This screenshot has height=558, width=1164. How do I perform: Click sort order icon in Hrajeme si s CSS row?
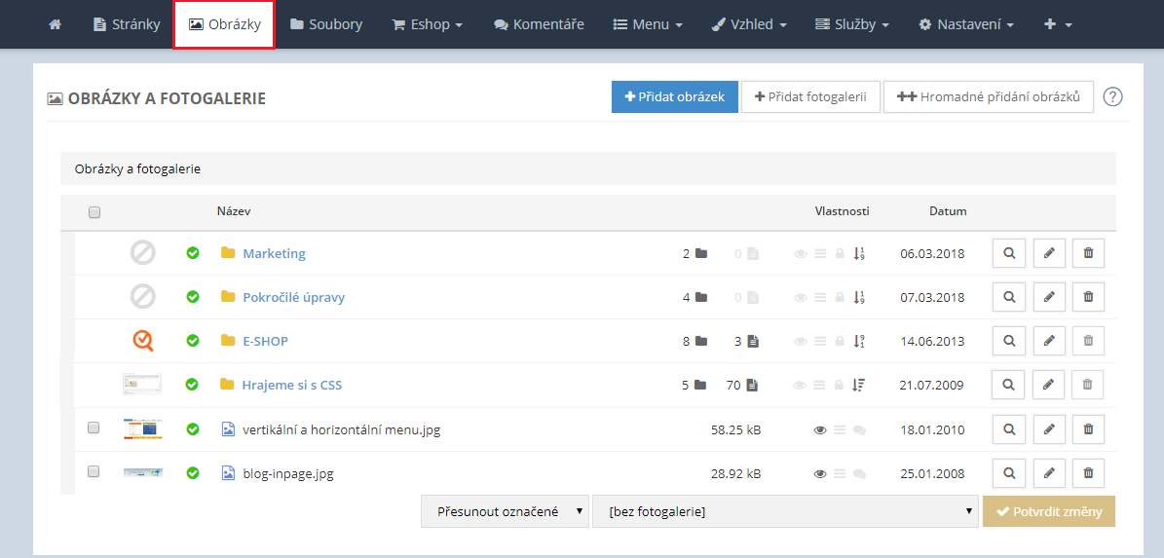(x=858, y=385)
